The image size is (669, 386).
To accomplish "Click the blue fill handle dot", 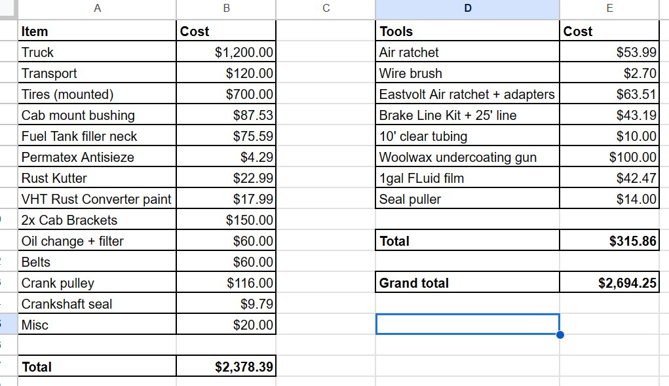I will [x=560, y=335].
